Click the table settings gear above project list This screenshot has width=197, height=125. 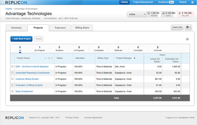tap(187, 39)
